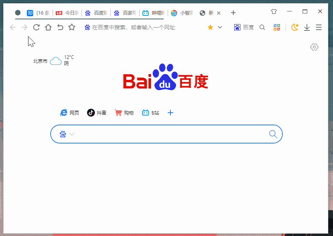Bookmark this page with the star icon
The height and width of the screenshot is (236, 333).
pyautogui.click(x=72, y=27)
